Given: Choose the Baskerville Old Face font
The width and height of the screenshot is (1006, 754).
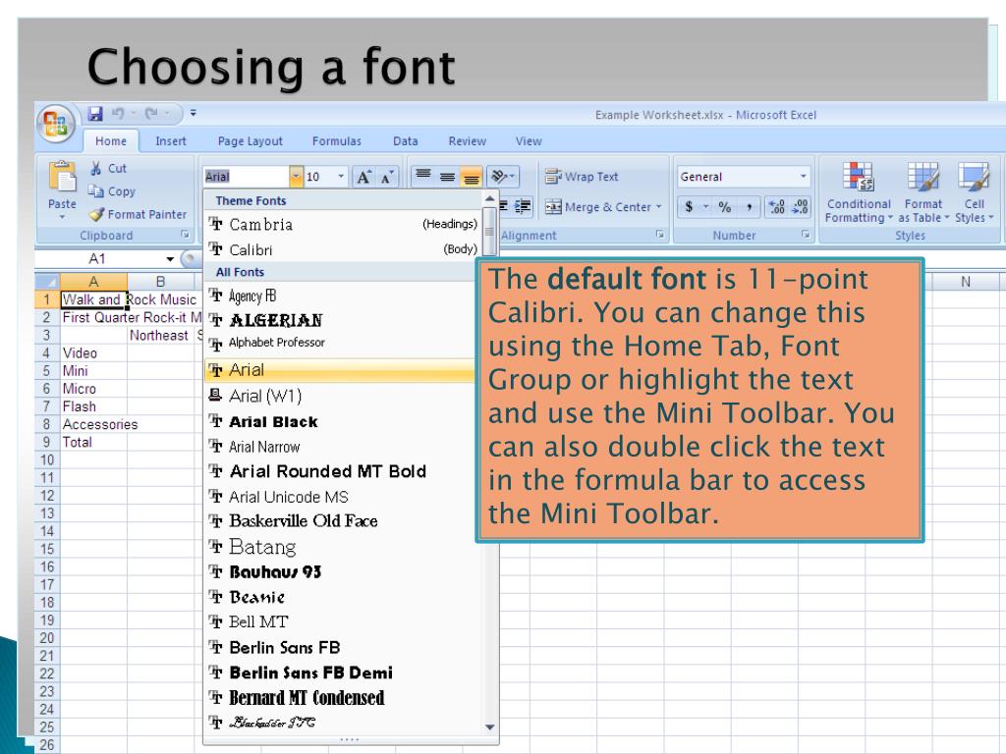Looking at the screenshot, I should (343, 520).
